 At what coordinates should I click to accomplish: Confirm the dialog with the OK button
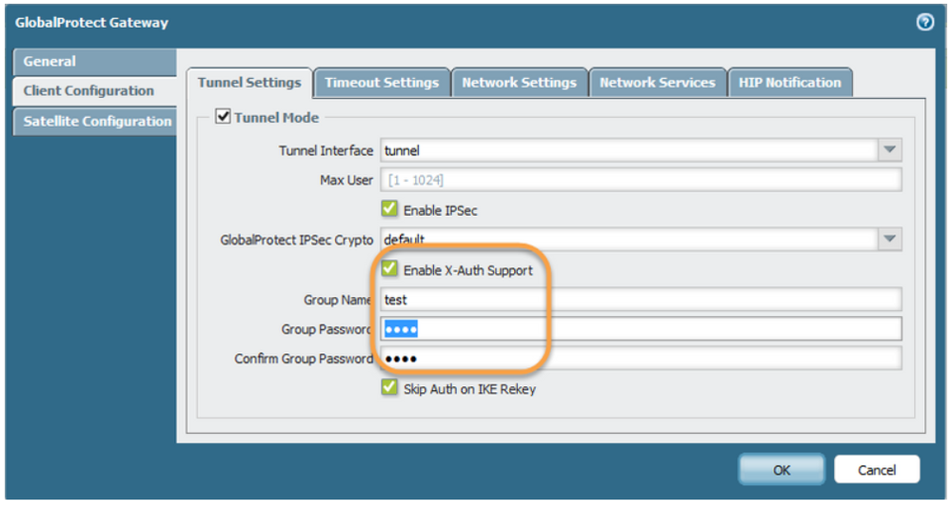point(782,470)
